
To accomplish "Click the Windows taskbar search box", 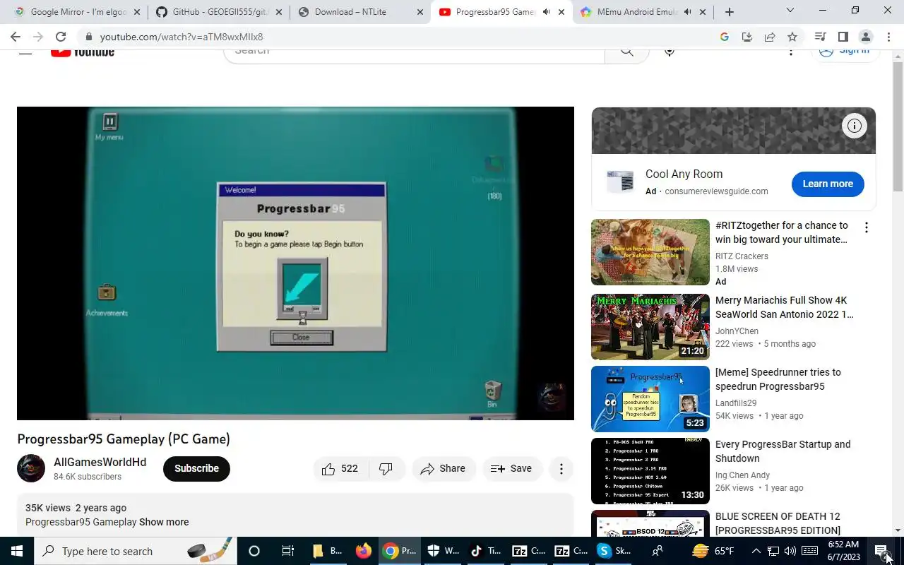I will [134, 551].
